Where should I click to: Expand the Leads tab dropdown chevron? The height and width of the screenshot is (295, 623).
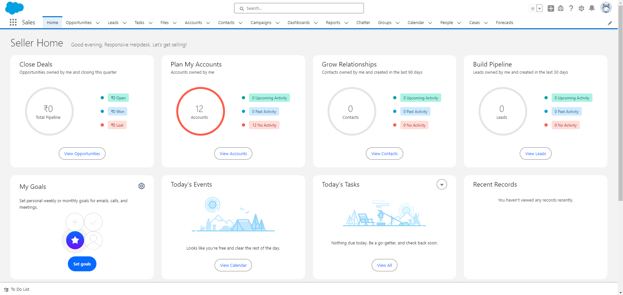[x=125, y=23]
